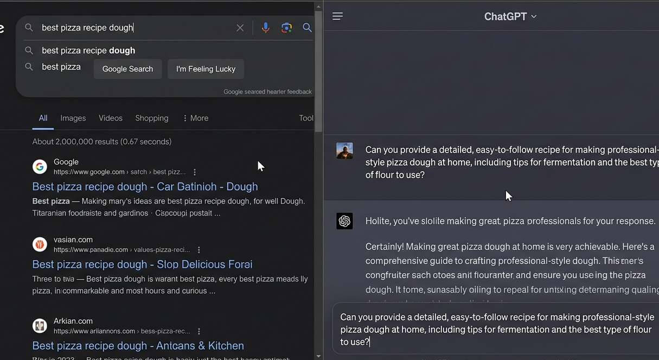Open the Tools option in Google results
The width and height of the screenshot is (659, 360).
306,118
